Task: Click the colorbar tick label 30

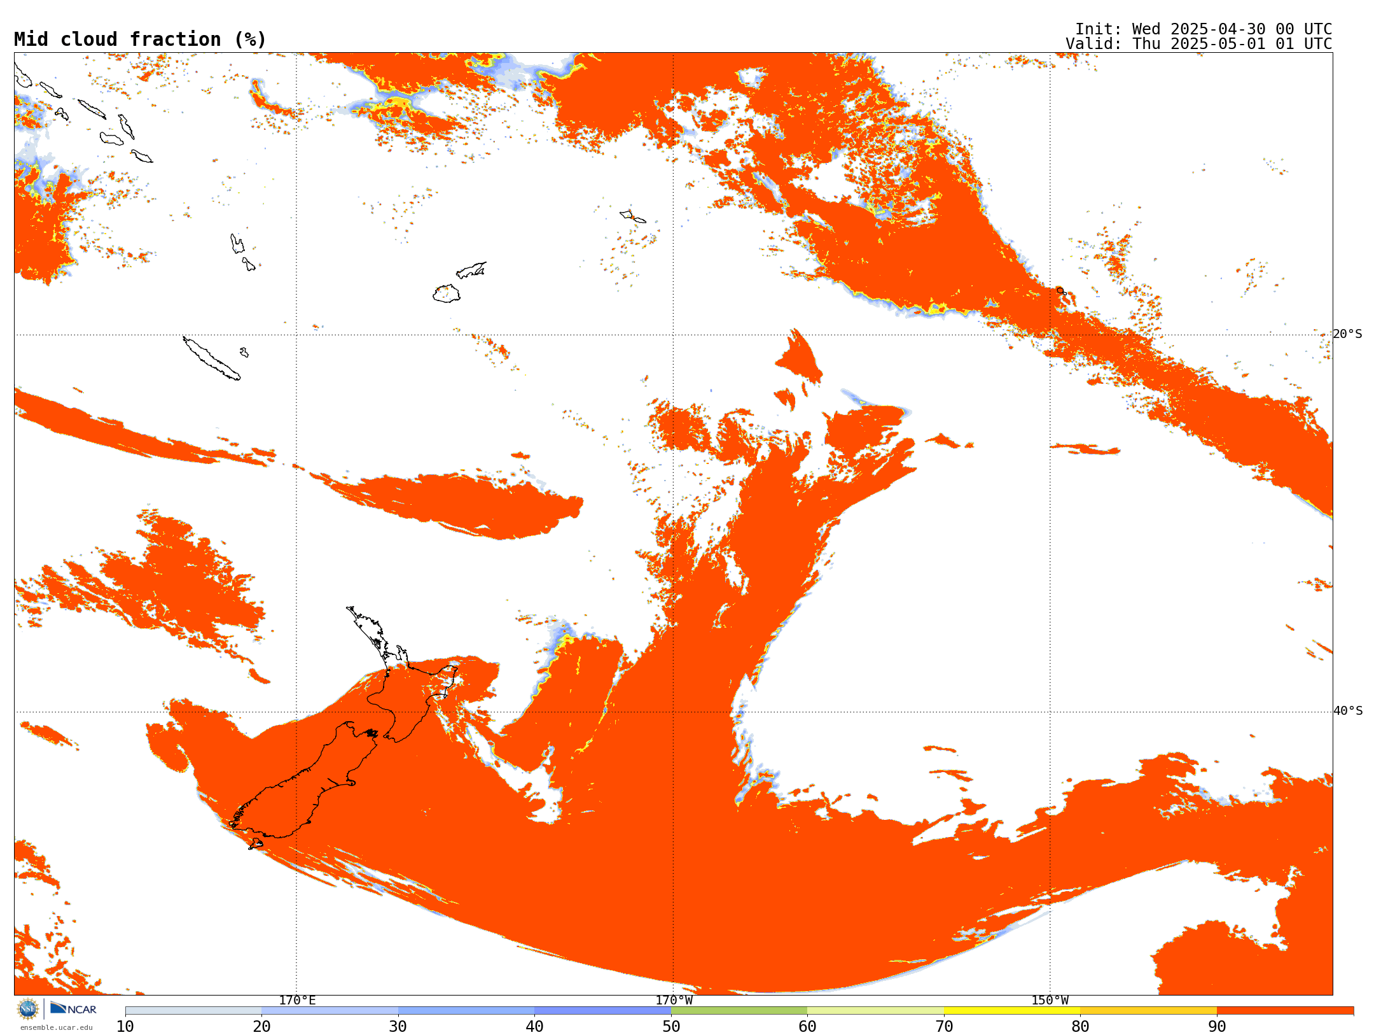Action: point(398,1026)
